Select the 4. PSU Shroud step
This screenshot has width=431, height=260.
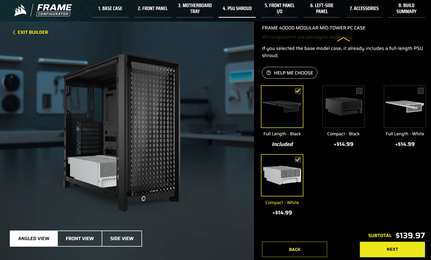(x=237, y=9)
